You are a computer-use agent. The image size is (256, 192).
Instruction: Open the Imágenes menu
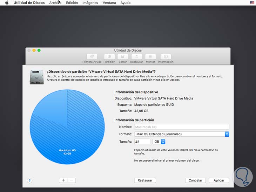tap(90, 3)
